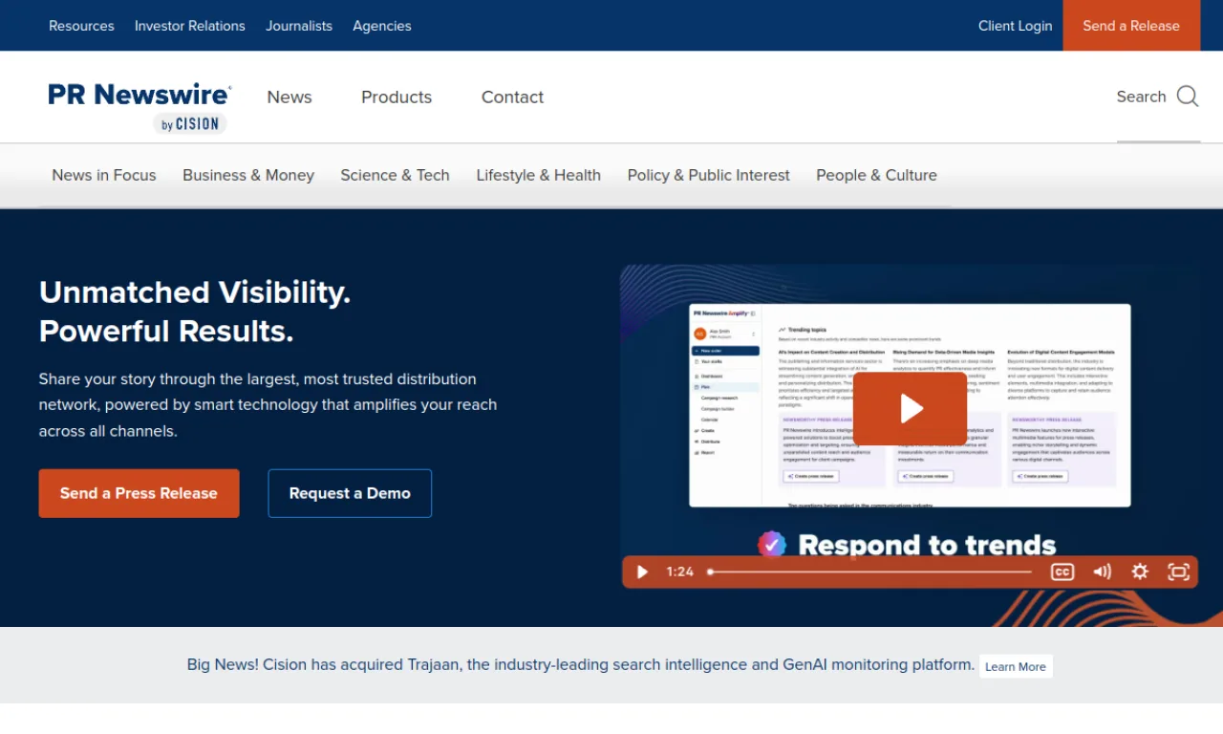Open the News menu
This screenshot has height=734, width=1223.
click(290, 97)
